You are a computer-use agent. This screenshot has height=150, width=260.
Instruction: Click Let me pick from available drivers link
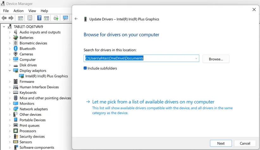click(153, 102)
